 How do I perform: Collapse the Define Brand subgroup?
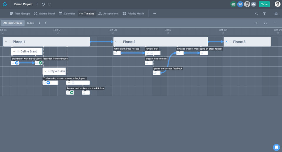pyautogui.click(x=14, y=51)
